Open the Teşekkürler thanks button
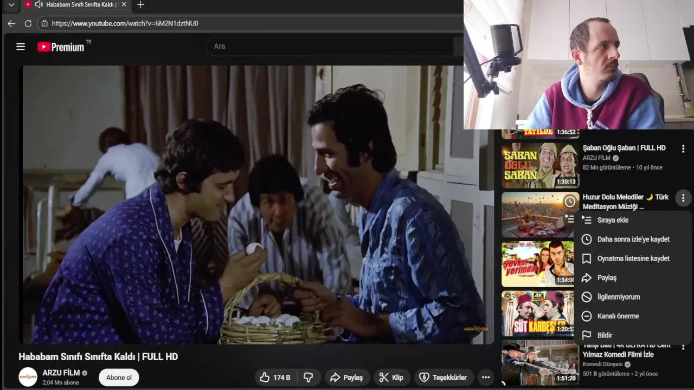Image resolution: width=694 pixels, height=390 pixels. click(444, 378)
